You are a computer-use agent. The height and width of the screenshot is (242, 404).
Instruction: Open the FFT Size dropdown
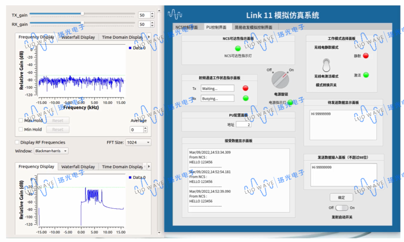click(x=138, y=142)
